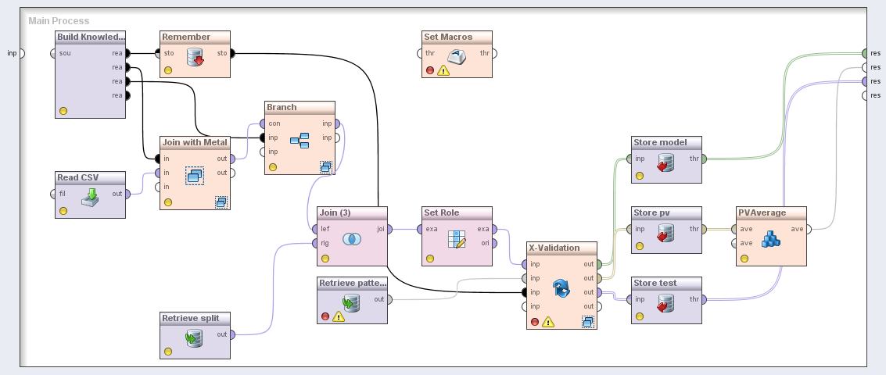Click the Retrieve split database icon

(195, 337)
